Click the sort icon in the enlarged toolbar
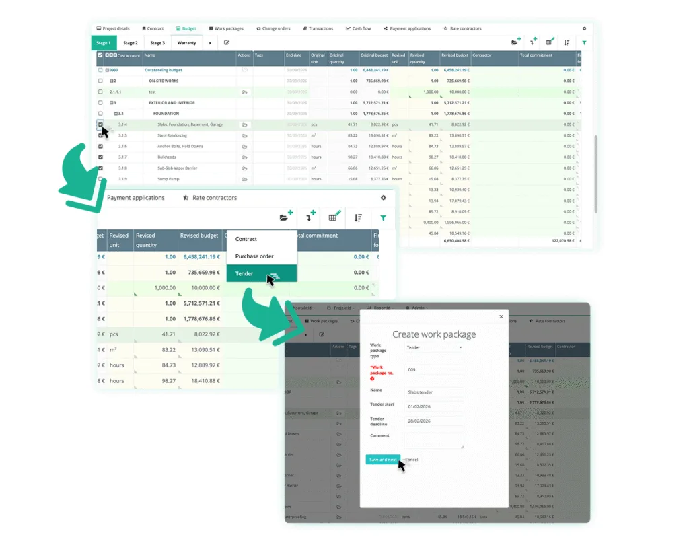The image size is (689, 539). point(358,217)
